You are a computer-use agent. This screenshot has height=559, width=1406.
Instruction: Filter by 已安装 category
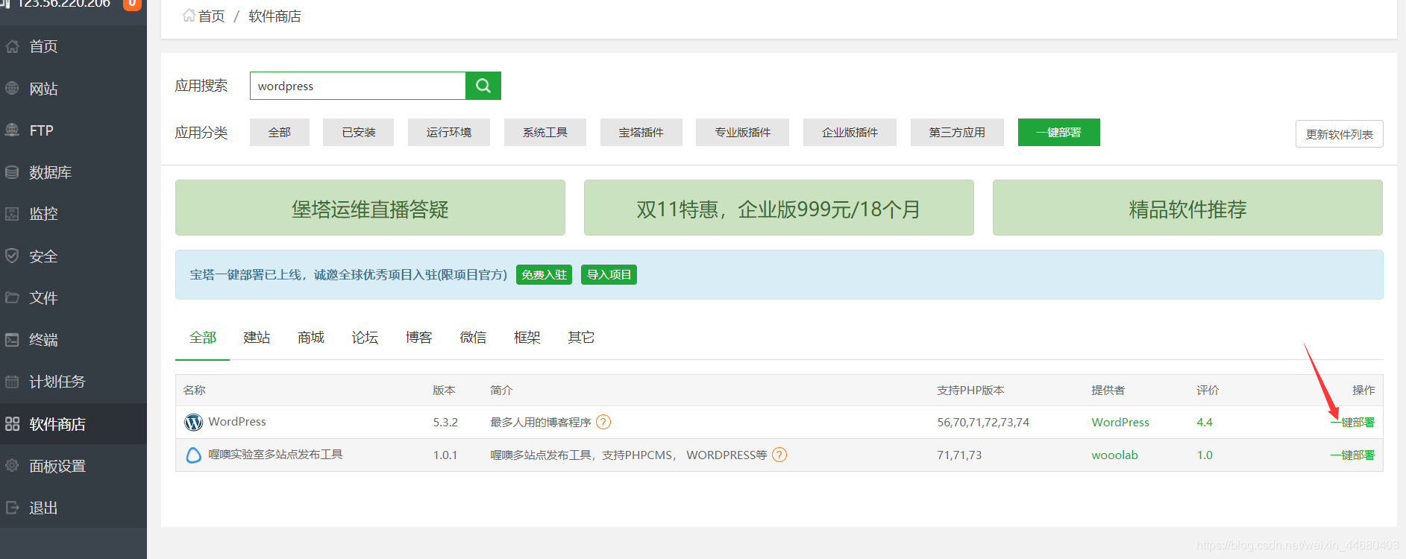pos(359,132)
